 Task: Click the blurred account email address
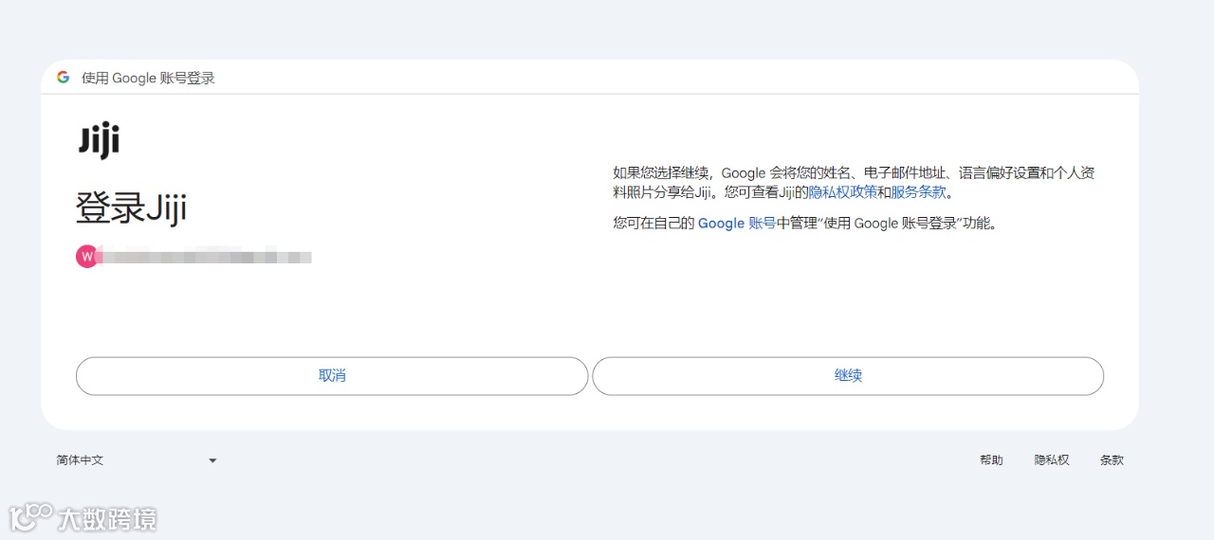[207, 257]
